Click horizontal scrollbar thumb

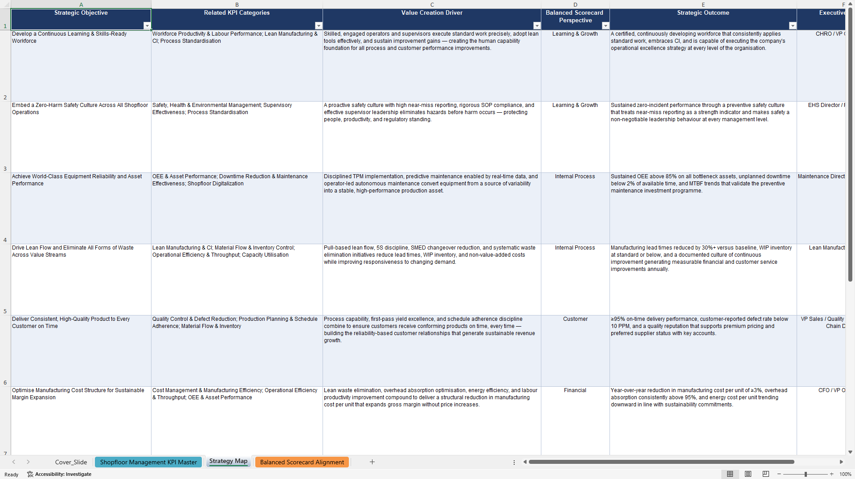point(662,462)
